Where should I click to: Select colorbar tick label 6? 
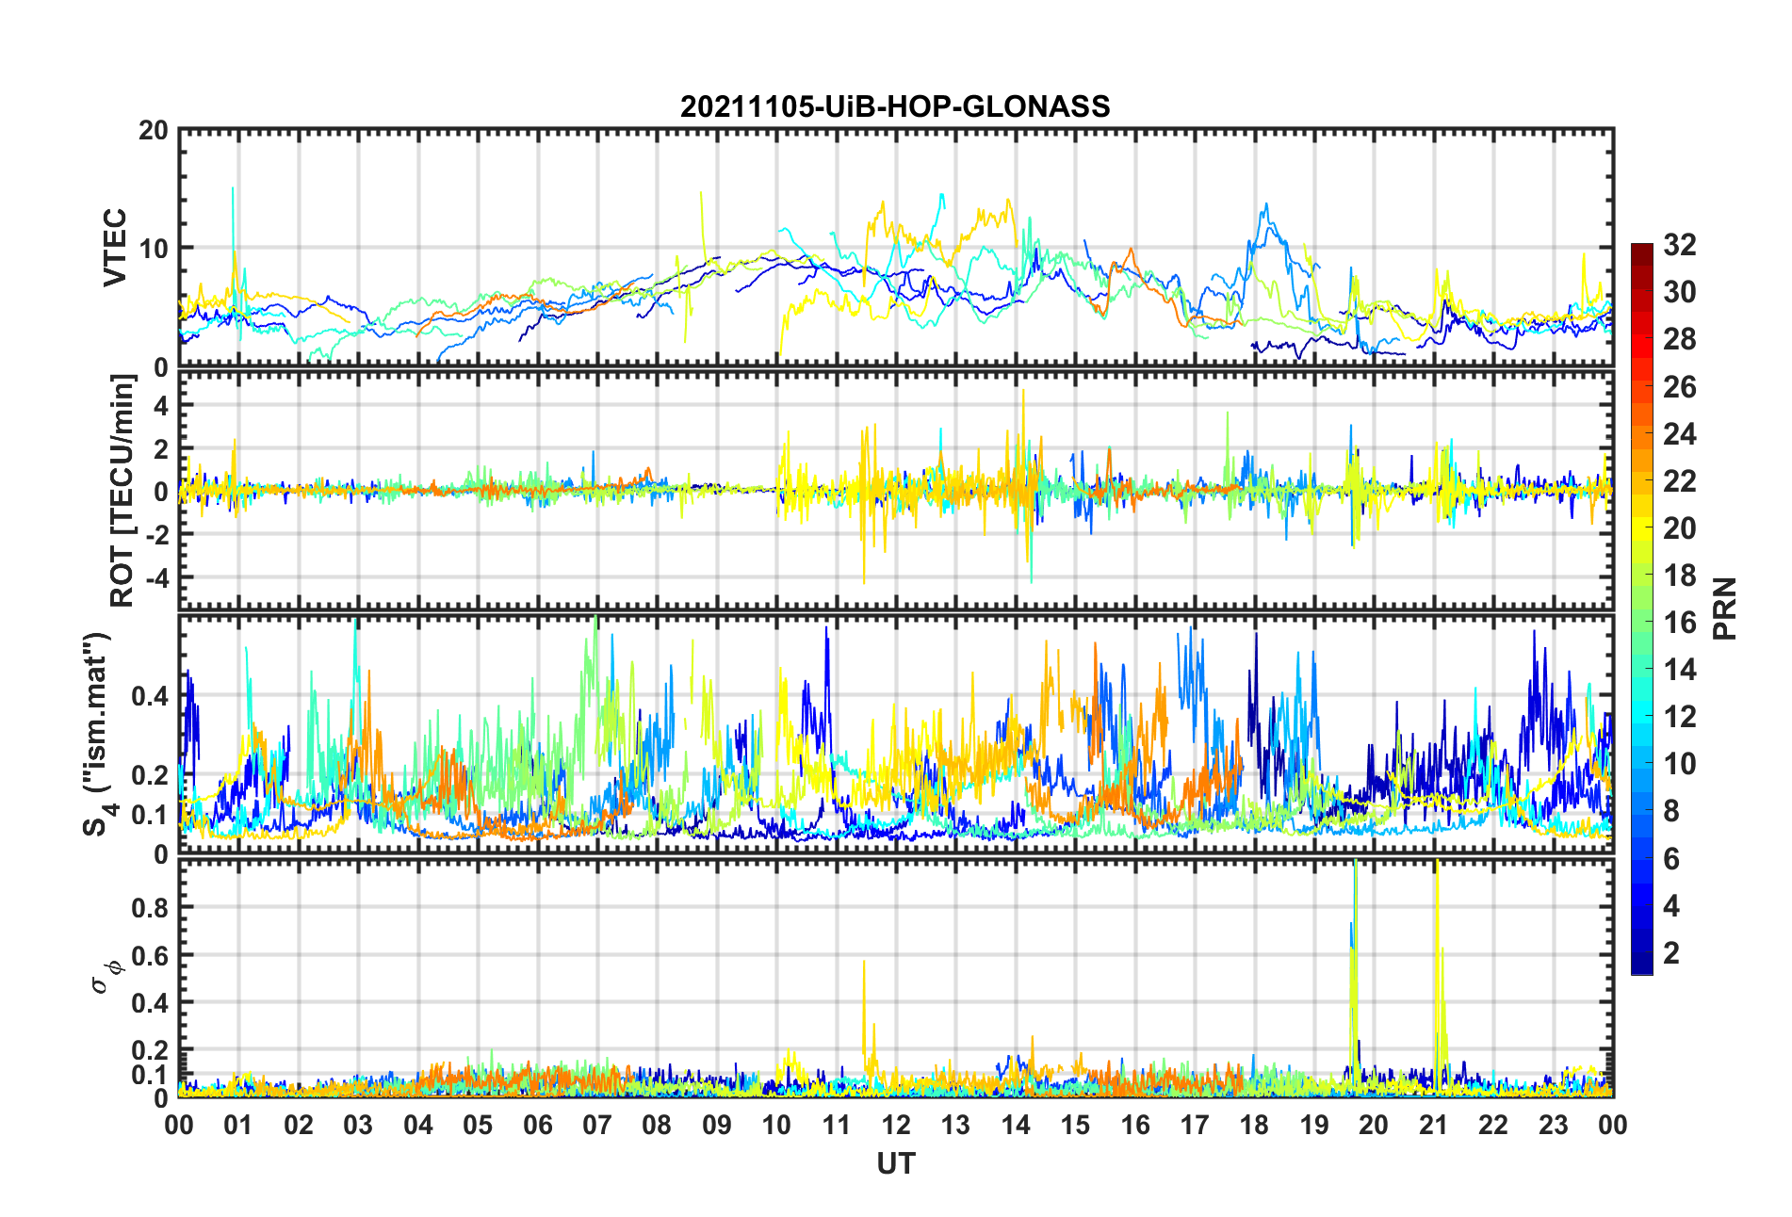click(x=1671, y=858)
